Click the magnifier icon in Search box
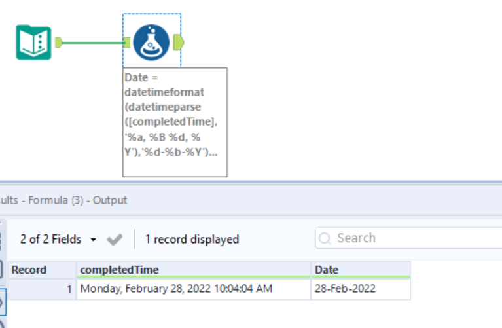Image resolution: width=502 pixels, height=328 pixels. click(325, 238)
